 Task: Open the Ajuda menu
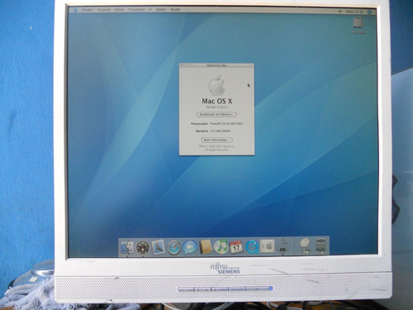click(x=175, y=9)
